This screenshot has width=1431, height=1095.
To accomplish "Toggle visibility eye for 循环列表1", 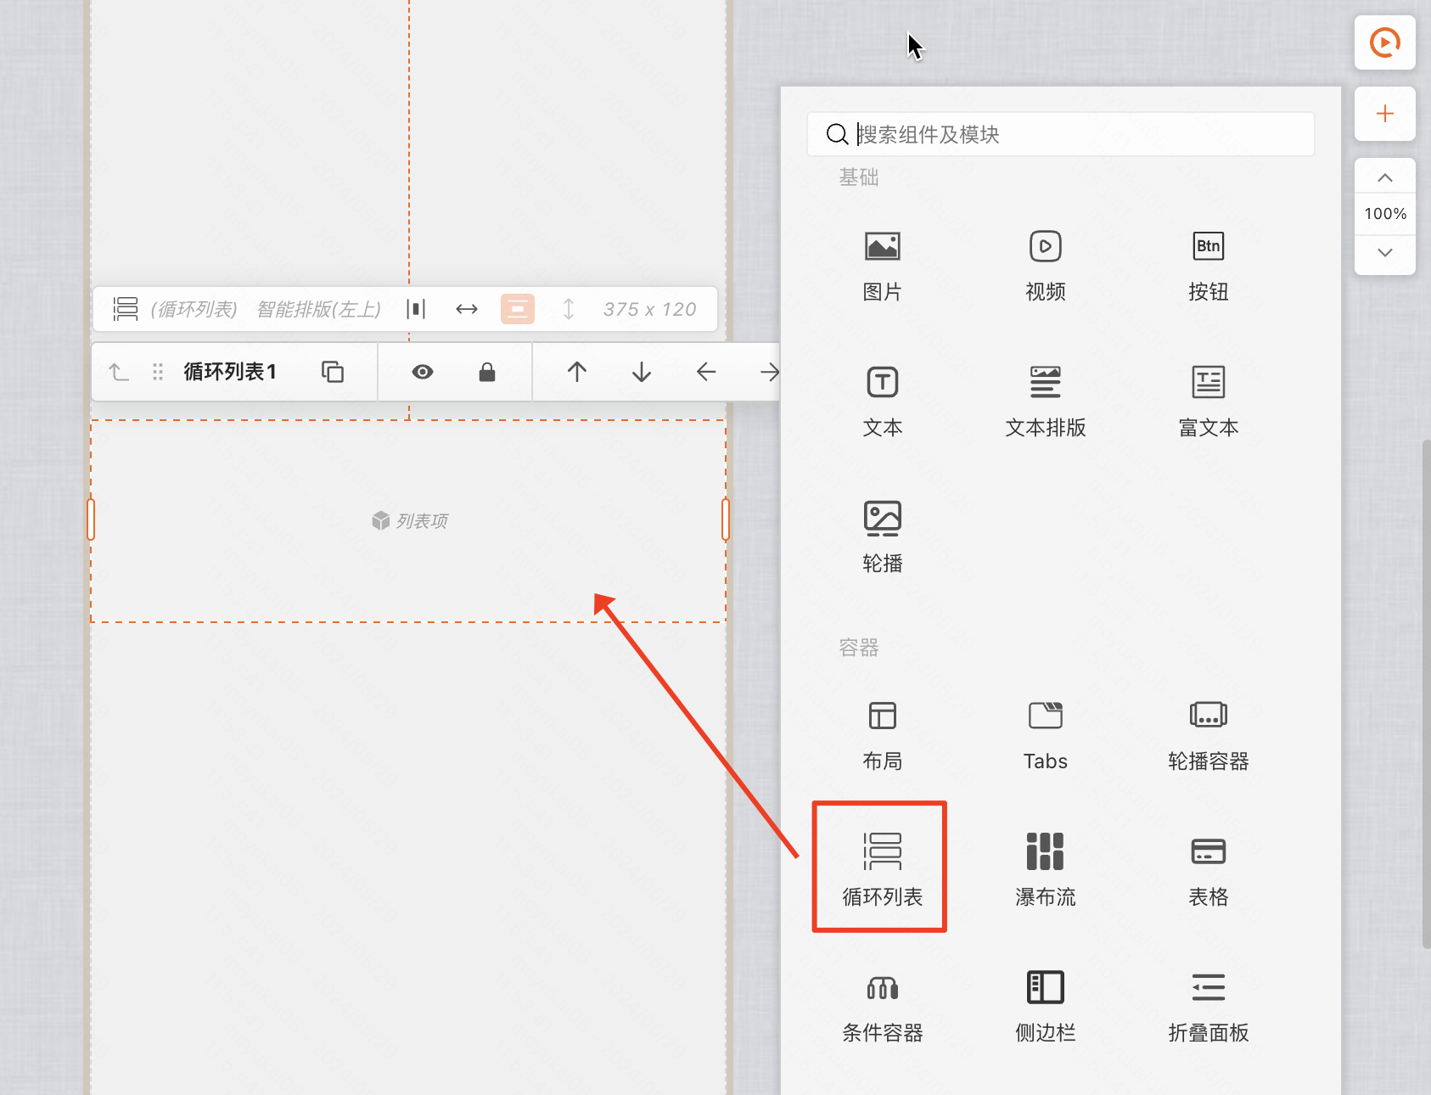I will pyautogui.click(x=422, y=372).
